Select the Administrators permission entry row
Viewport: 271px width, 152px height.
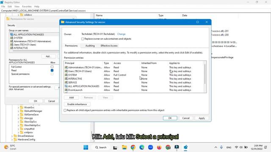[x=133, y=68]
